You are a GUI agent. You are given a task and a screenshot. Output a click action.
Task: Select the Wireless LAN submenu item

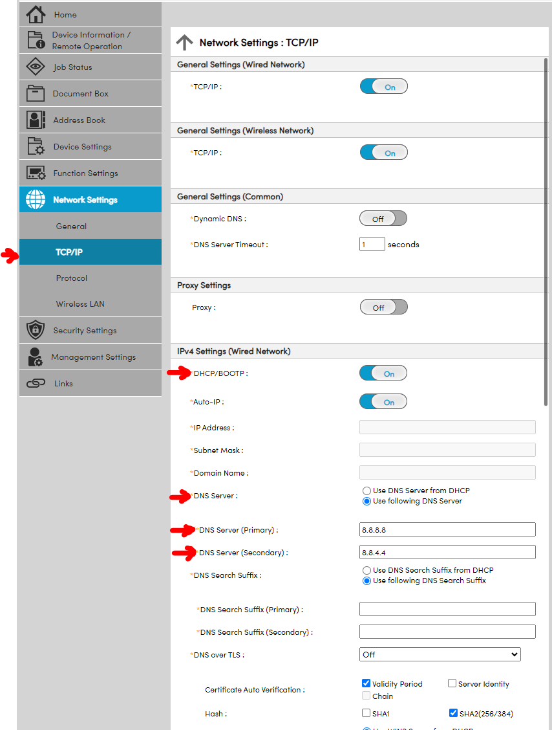coord(90,304)
